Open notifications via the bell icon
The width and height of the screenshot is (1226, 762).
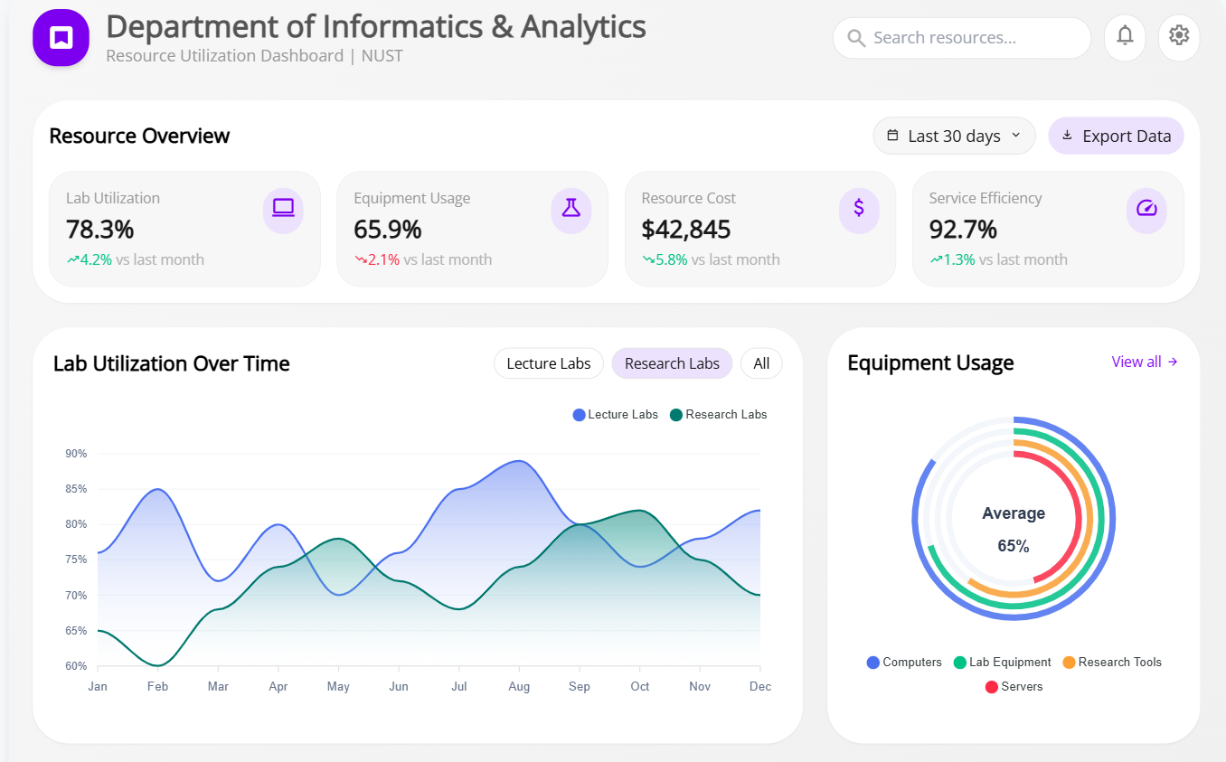tap(1125, 37)
